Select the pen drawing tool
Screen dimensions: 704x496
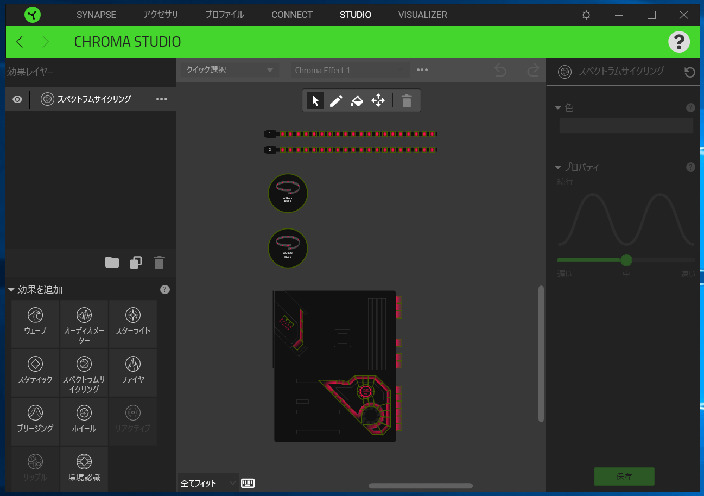pos(336,100)
